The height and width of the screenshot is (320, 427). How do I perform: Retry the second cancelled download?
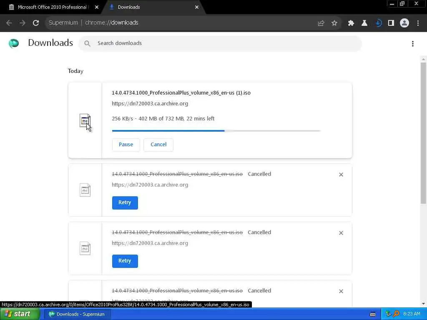[x=125, y=261]
